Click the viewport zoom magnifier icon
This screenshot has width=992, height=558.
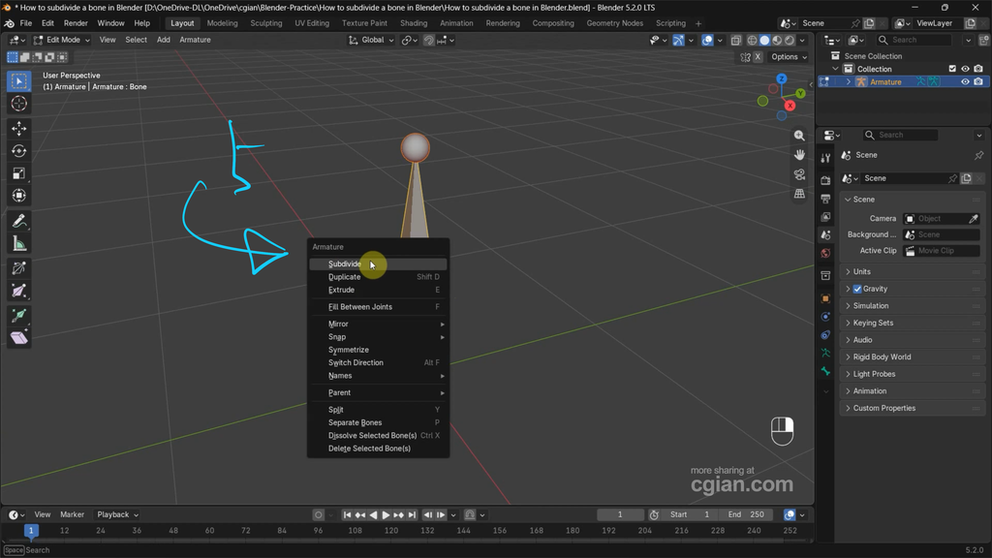[x=799, y=136]
